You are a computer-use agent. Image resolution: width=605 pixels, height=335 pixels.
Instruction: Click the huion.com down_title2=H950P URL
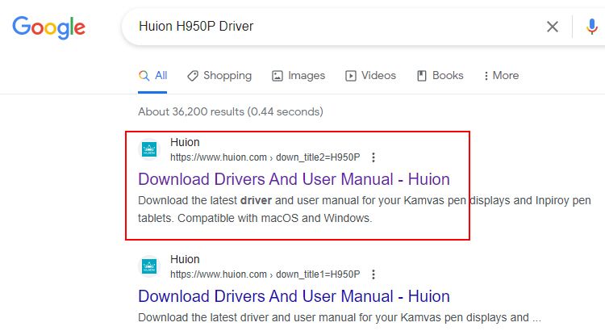(x=265, y=157)
